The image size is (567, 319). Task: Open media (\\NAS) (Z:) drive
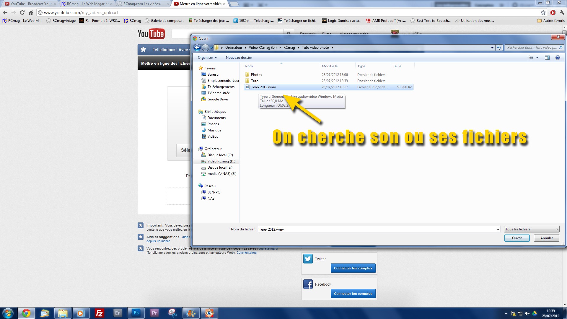click(222, 174)
